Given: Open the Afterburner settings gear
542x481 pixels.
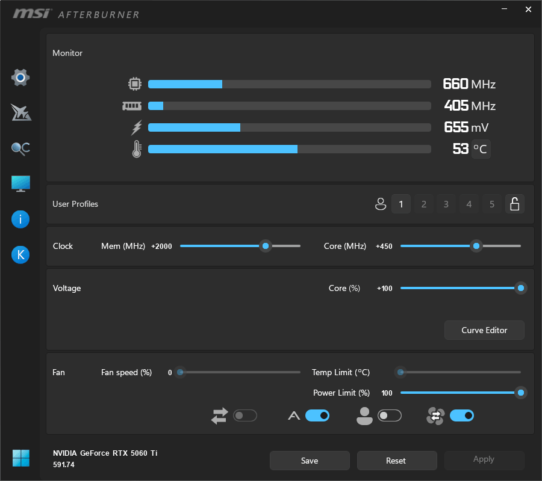Looking at the screenshot, I should [20, 77].
